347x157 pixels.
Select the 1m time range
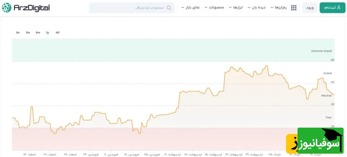18,32
